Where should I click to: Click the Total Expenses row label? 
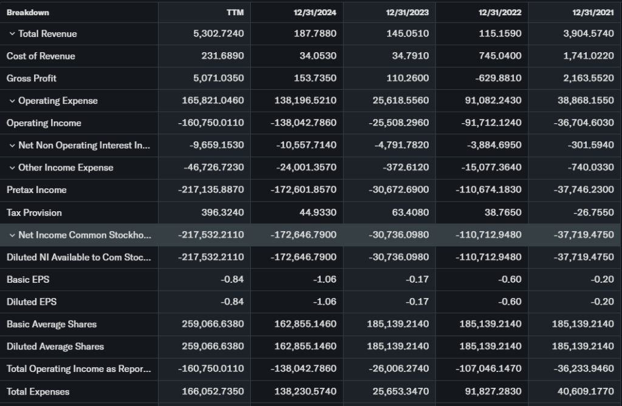(x=38, y=391)
